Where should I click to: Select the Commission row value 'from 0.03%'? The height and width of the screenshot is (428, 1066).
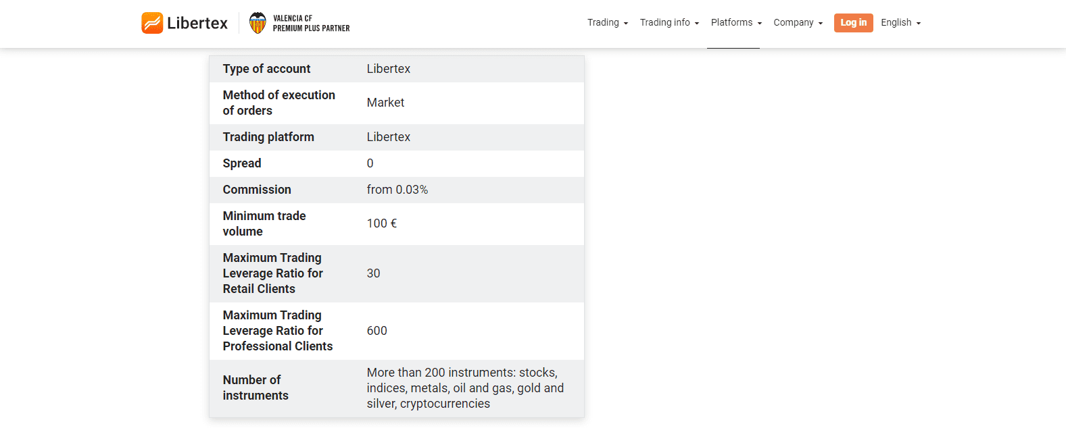(x=397, y=190)
